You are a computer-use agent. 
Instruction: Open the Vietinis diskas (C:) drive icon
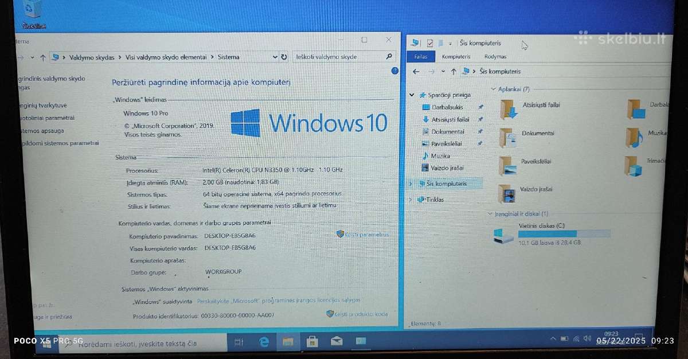pos(503,235)
